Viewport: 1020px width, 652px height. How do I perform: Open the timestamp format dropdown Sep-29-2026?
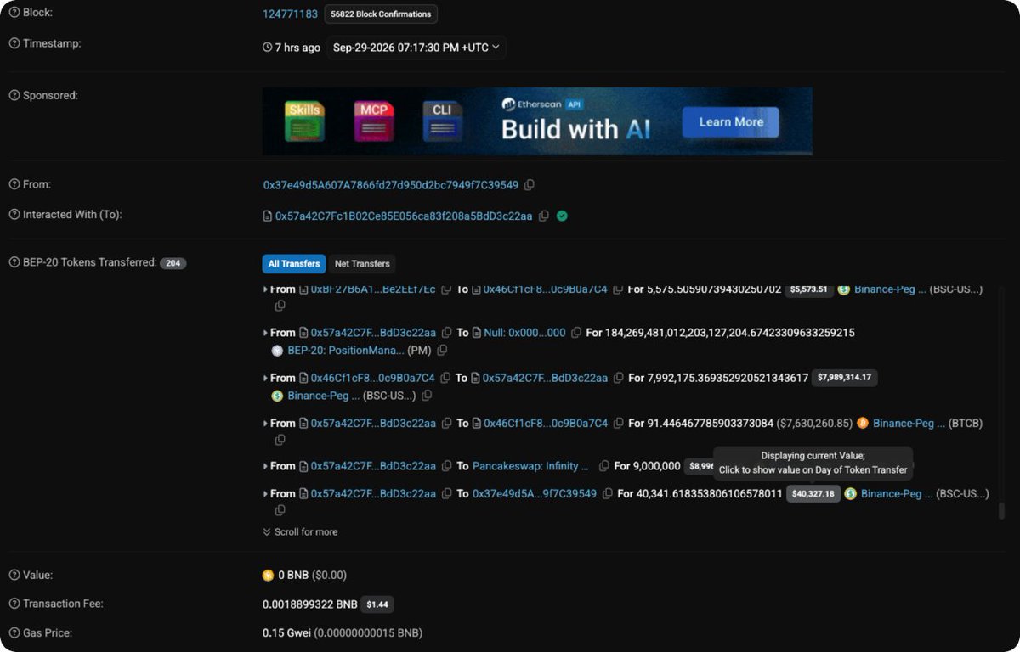click(x=416, y=48)
